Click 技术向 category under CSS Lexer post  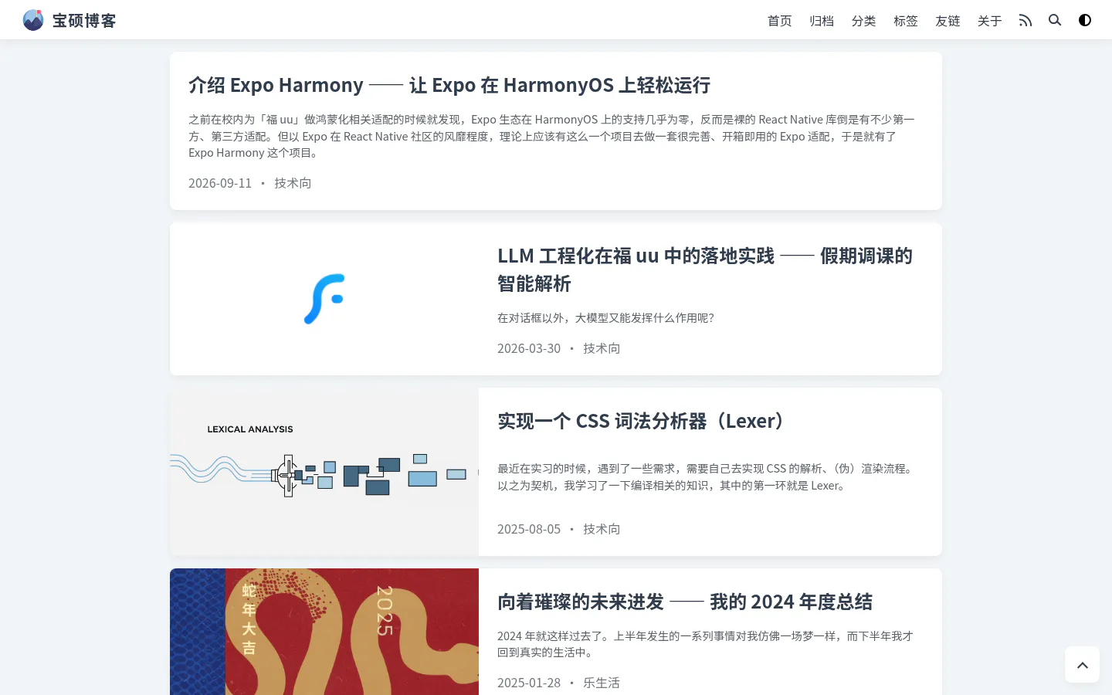tap(602, 529)
